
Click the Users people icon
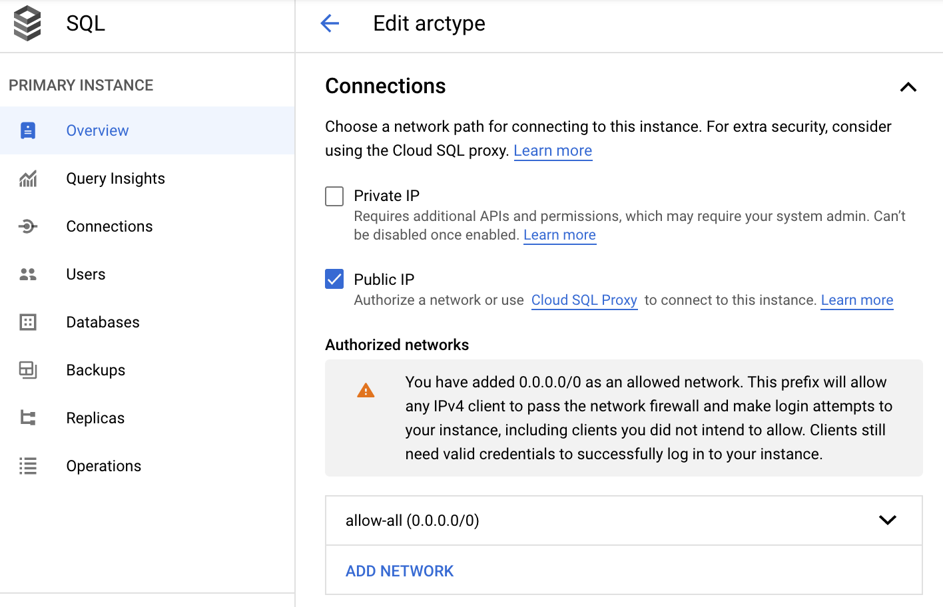pyautogui.click(x=28, y=274)
